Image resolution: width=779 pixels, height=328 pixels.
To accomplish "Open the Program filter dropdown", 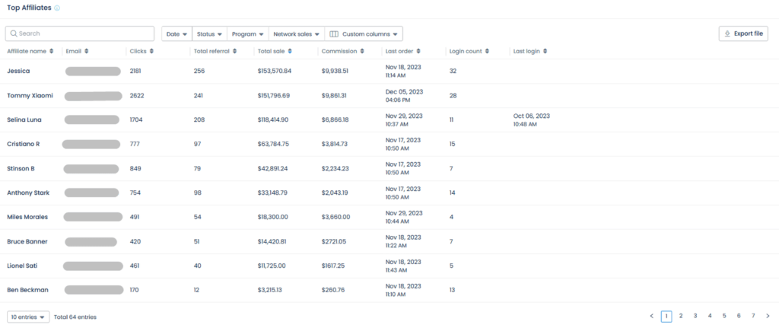I will click(x=247, y=33).
